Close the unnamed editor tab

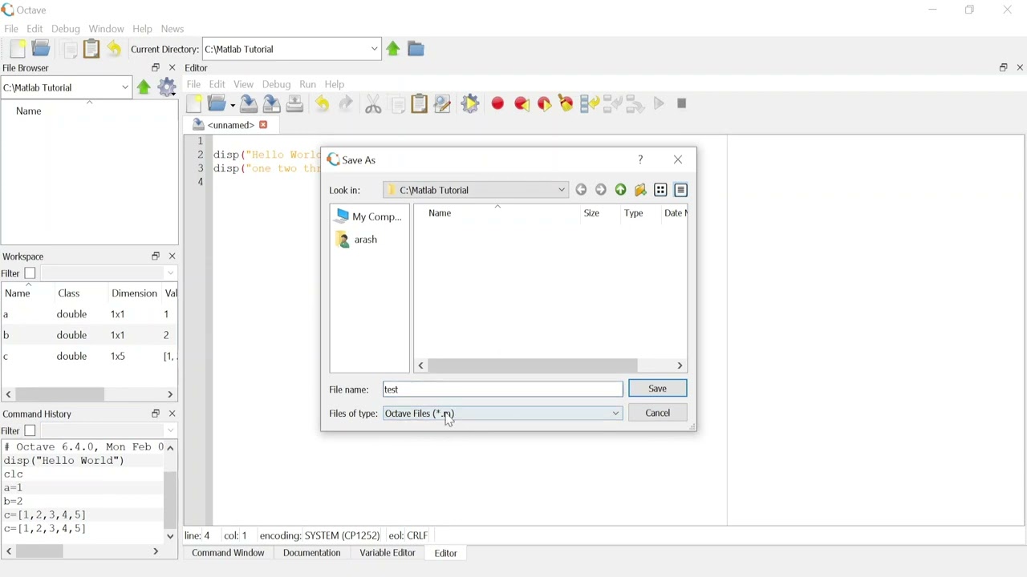(x=263, y=125)
